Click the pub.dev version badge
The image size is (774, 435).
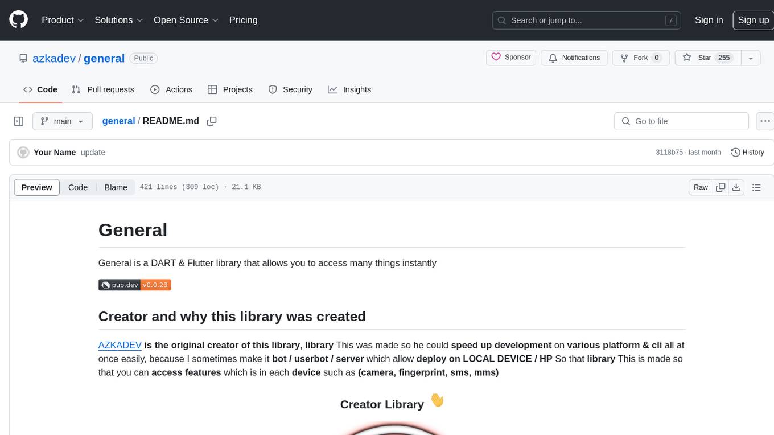tap(135, 285)
